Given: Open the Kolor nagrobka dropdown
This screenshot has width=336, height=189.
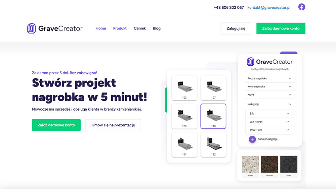Looking at the screenshot, I should [269, 86].
